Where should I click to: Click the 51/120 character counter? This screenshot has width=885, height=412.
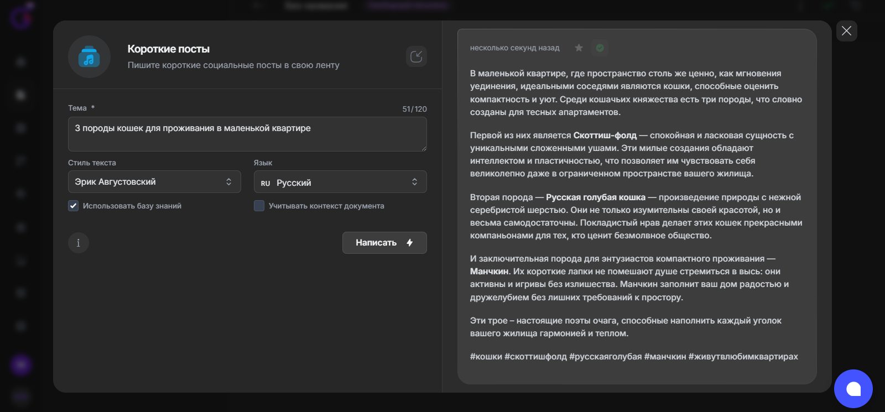point(414,109)
